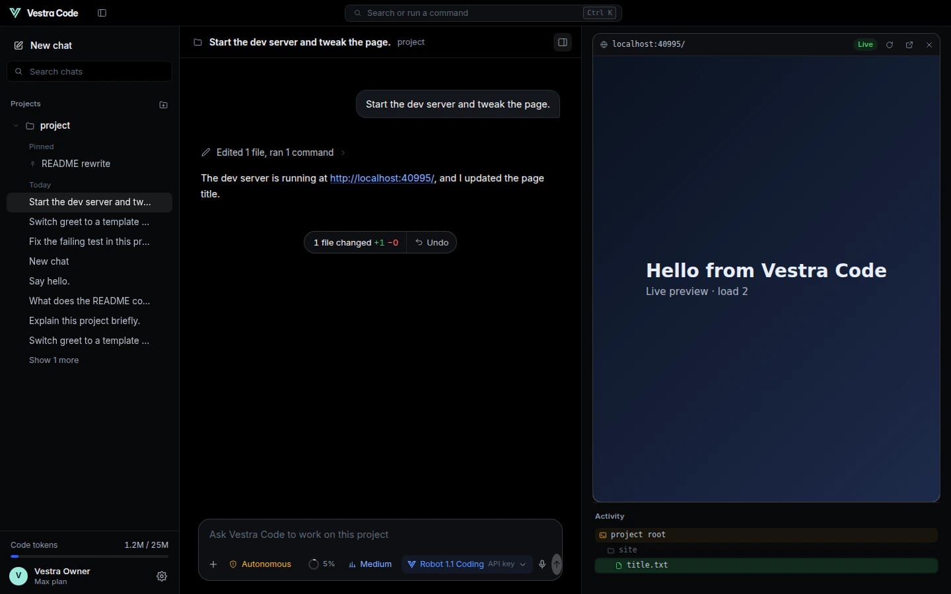The width and height of the screenshot is (951, 594).
Task: Click the 5% context usage indicator
Action: click(x=322, y=564)
